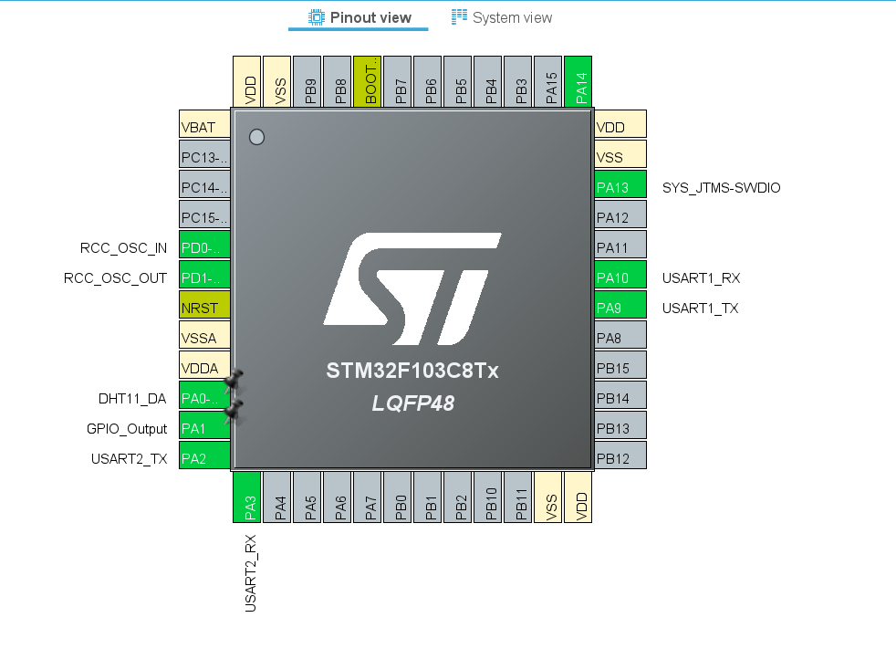Click the GPIO_Output signal label
Image resolution: width=896 pixels, height=649 pixels.
pos(127,429)
